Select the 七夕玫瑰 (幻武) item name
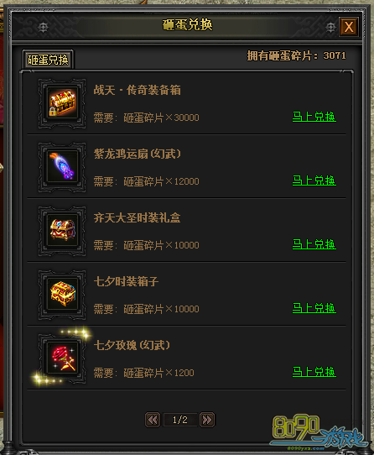 pyautogui.click(x=132, y=345)
